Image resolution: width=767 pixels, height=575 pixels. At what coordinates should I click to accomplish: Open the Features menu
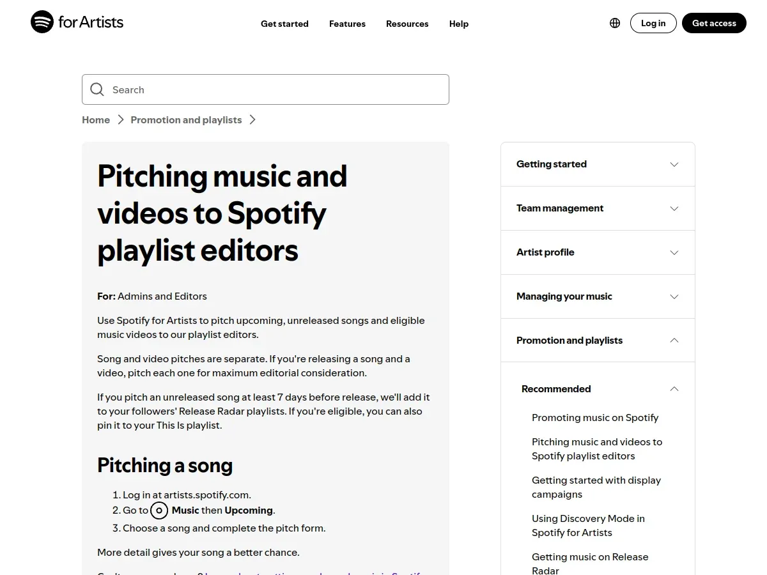(347, 24)
